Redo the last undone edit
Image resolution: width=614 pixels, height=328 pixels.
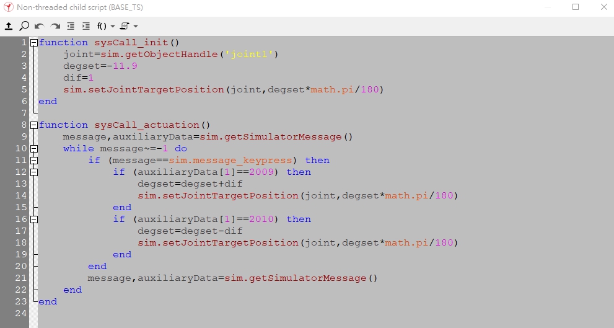click(x=55, y=26)
